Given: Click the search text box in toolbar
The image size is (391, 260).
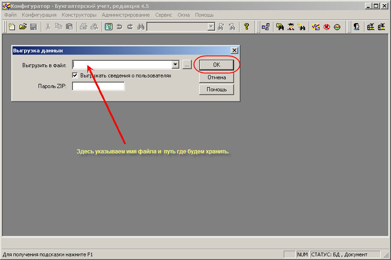Looking at the screenshot, I should click(177, 26).
